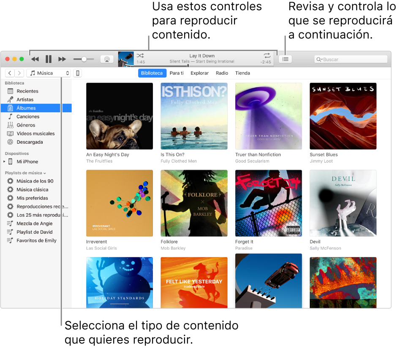Image resolution: width=400 pixels, height=348 pixels.
Task: Open Irreverent album cover
Action: 120,203
